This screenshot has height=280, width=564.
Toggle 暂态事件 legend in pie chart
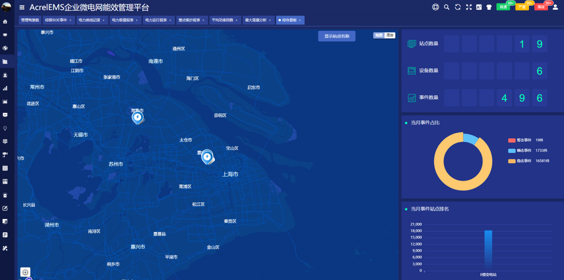coord(526,140)
